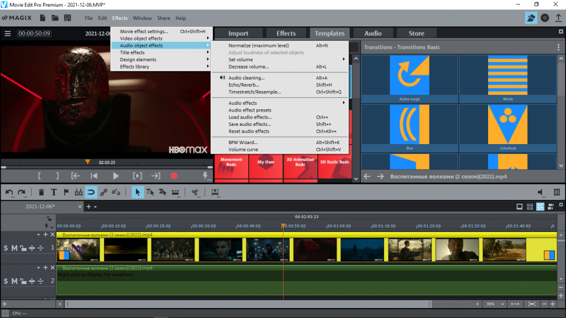Click the save project floppy disk icon

pos(67,18)
